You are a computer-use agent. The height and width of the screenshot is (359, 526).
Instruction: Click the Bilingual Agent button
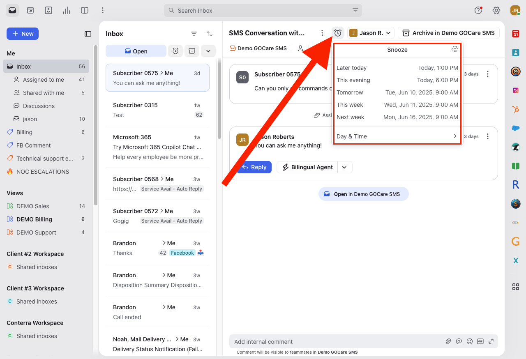(307, 167)
